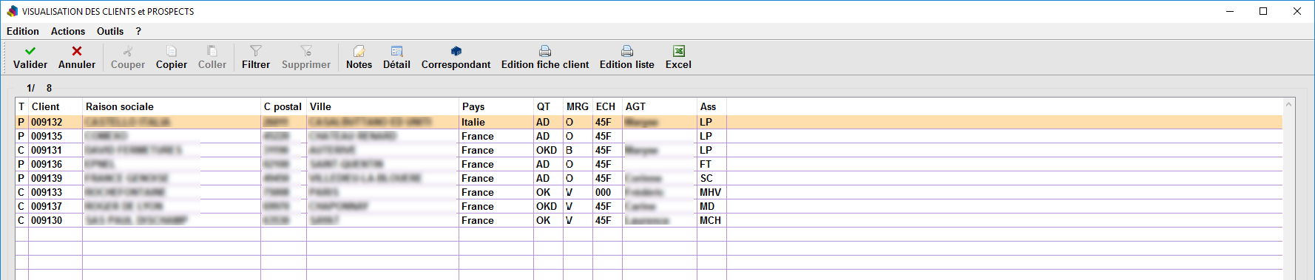Screen dimensions: 1315x280
Task: Click the Supprimer filter icon
Action: 306,51
